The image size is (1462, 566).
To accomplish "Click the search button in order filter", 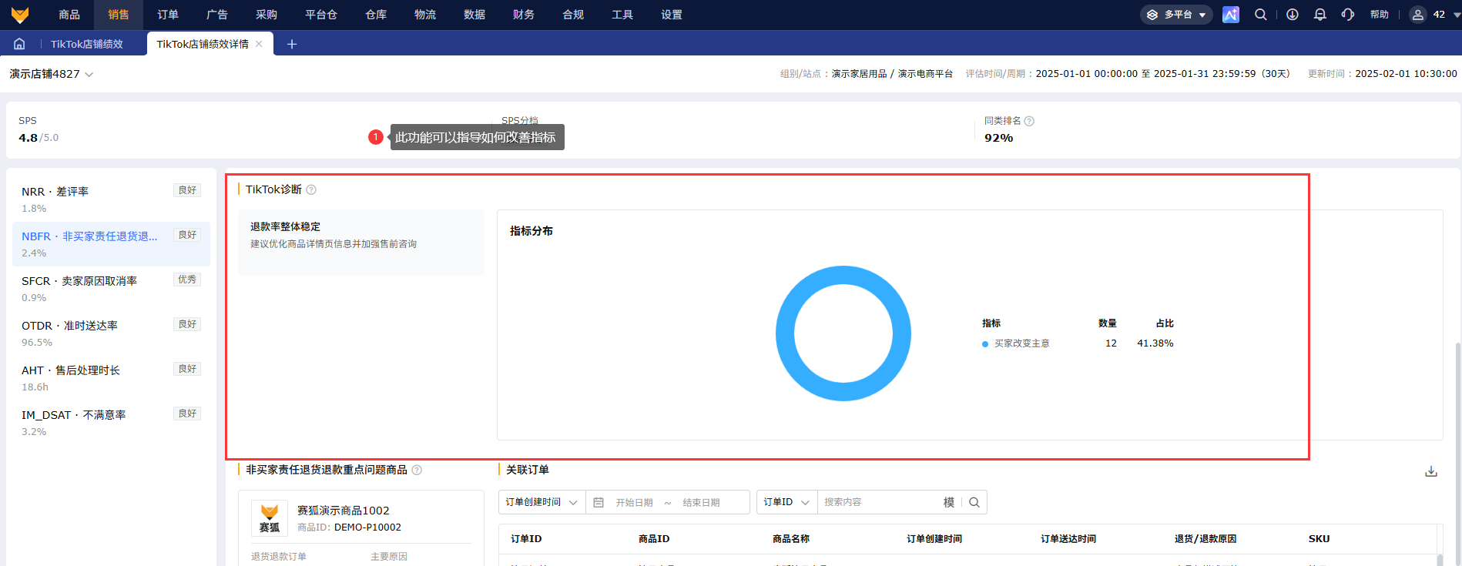I will pos(974,502).
